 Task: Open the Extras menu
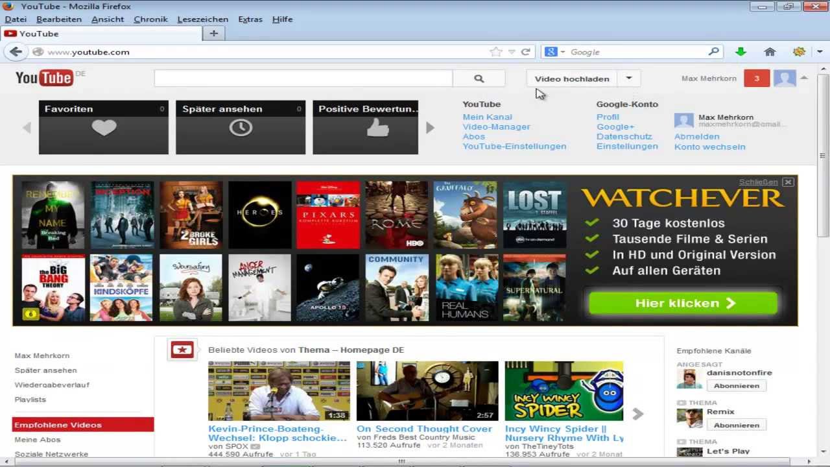[250, 19]
